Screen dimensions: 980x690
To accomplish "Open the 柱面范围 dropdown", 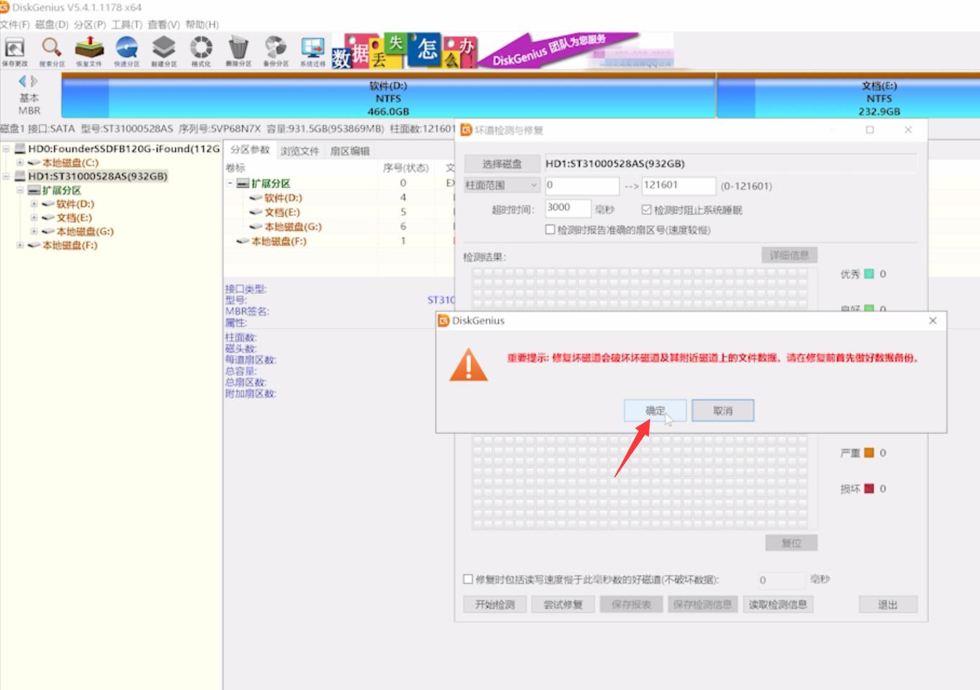I will pos(502,185).
